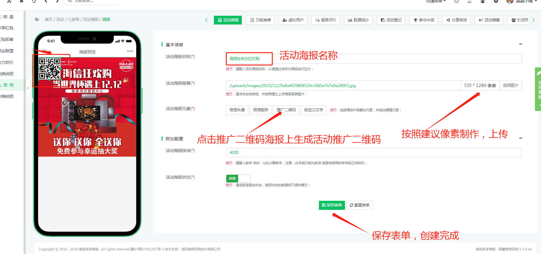Click the refresh icon in the top bar
This screenshot has height=254, width=541.
pos(34,1)
